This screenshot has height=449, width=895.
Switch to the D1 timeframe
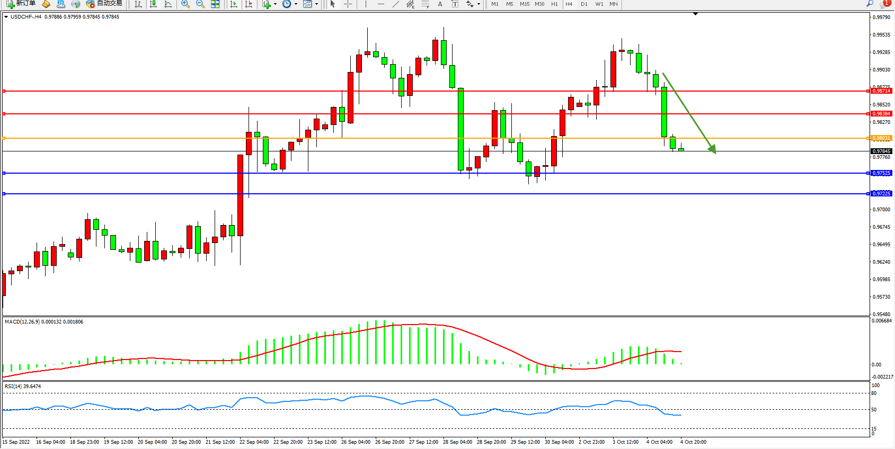coord(584,4)
